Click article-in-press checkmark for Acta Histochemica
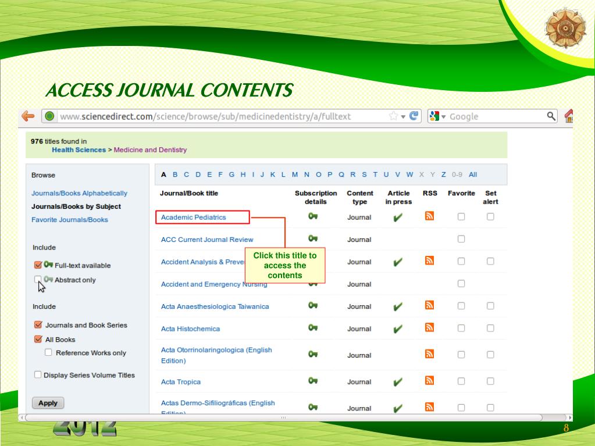The width and height of the screenshot is (595, 446). (398, 329)
